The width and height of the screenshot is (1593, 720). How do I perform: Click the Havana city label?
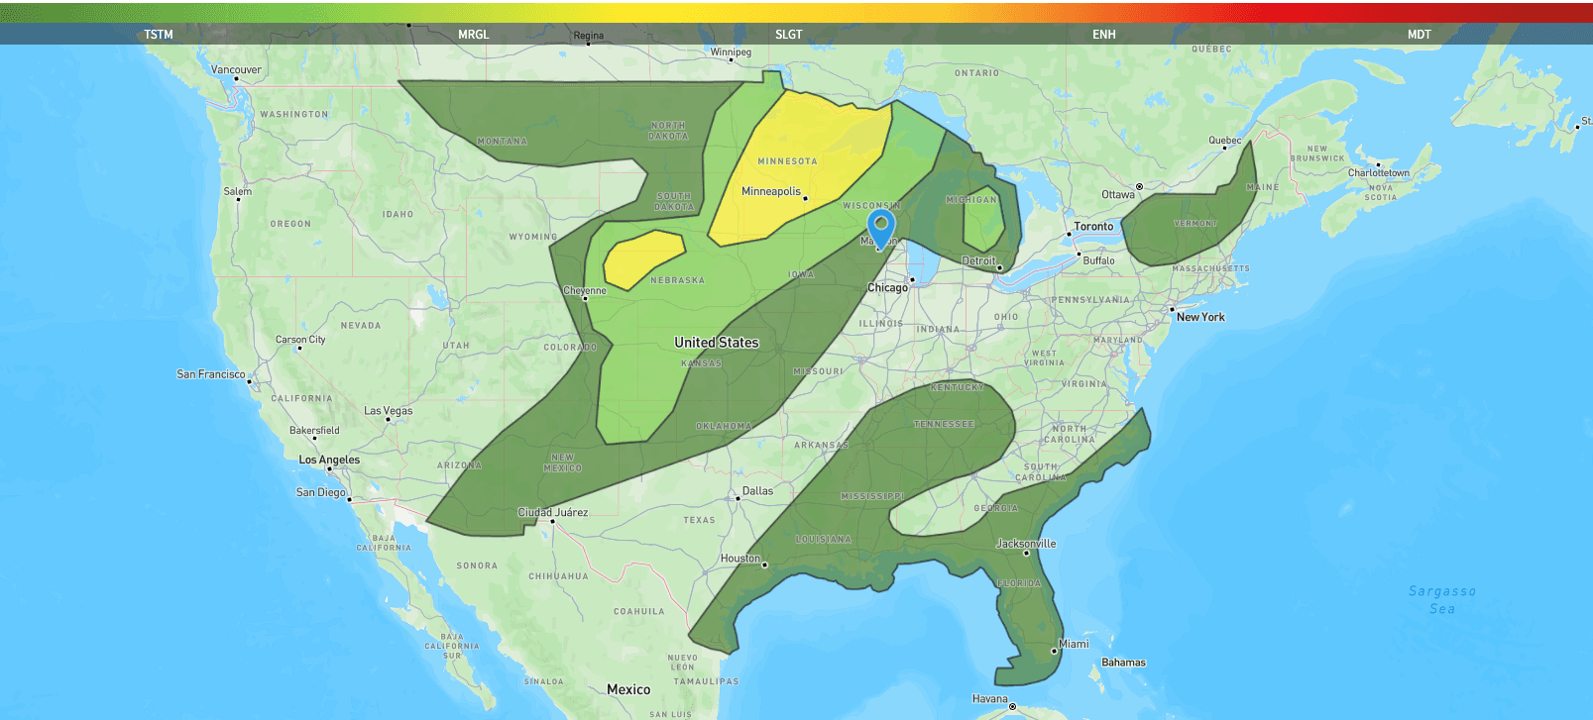[x=989, y=699]
